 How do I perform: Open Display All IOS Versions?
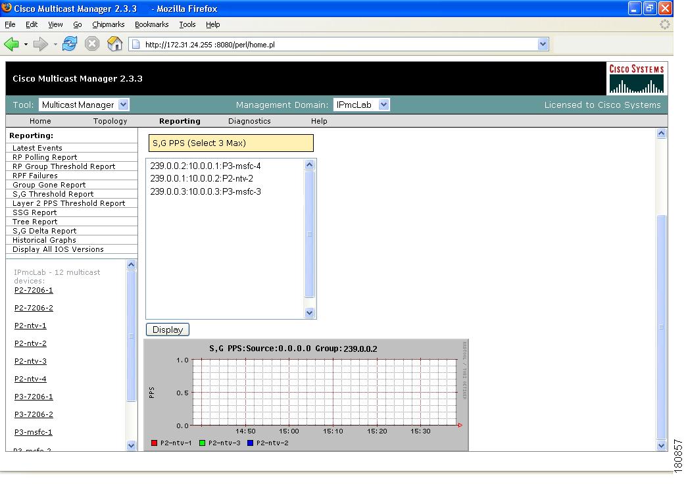[x=58, y=249]
